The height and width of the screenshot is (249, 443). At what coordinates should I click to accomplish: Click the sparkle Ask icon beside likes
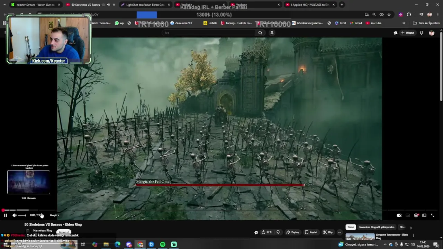(256, 232)
